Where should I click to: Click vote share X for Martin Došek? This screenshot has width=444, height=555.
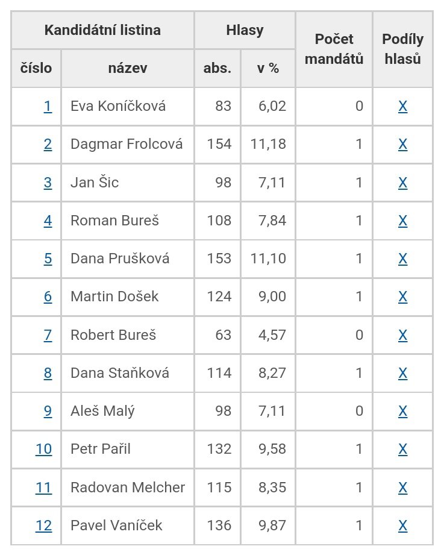pos(403,296)
